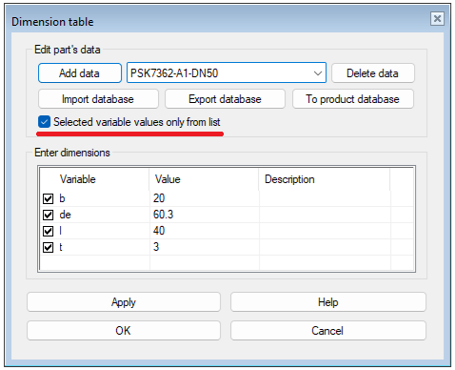Viewport: 455px width, 370px height.
Task: Confirm with the OK button
Action: [x=124, y=331]
